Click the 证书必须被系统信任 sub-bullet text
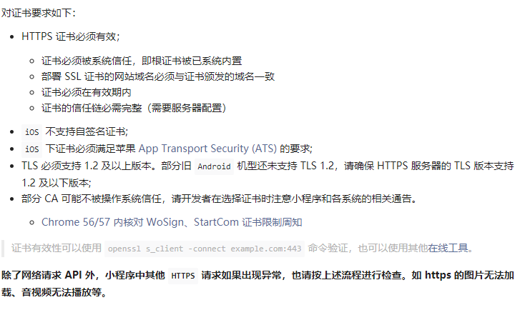 pyautogui.click(x=142, y=61)
